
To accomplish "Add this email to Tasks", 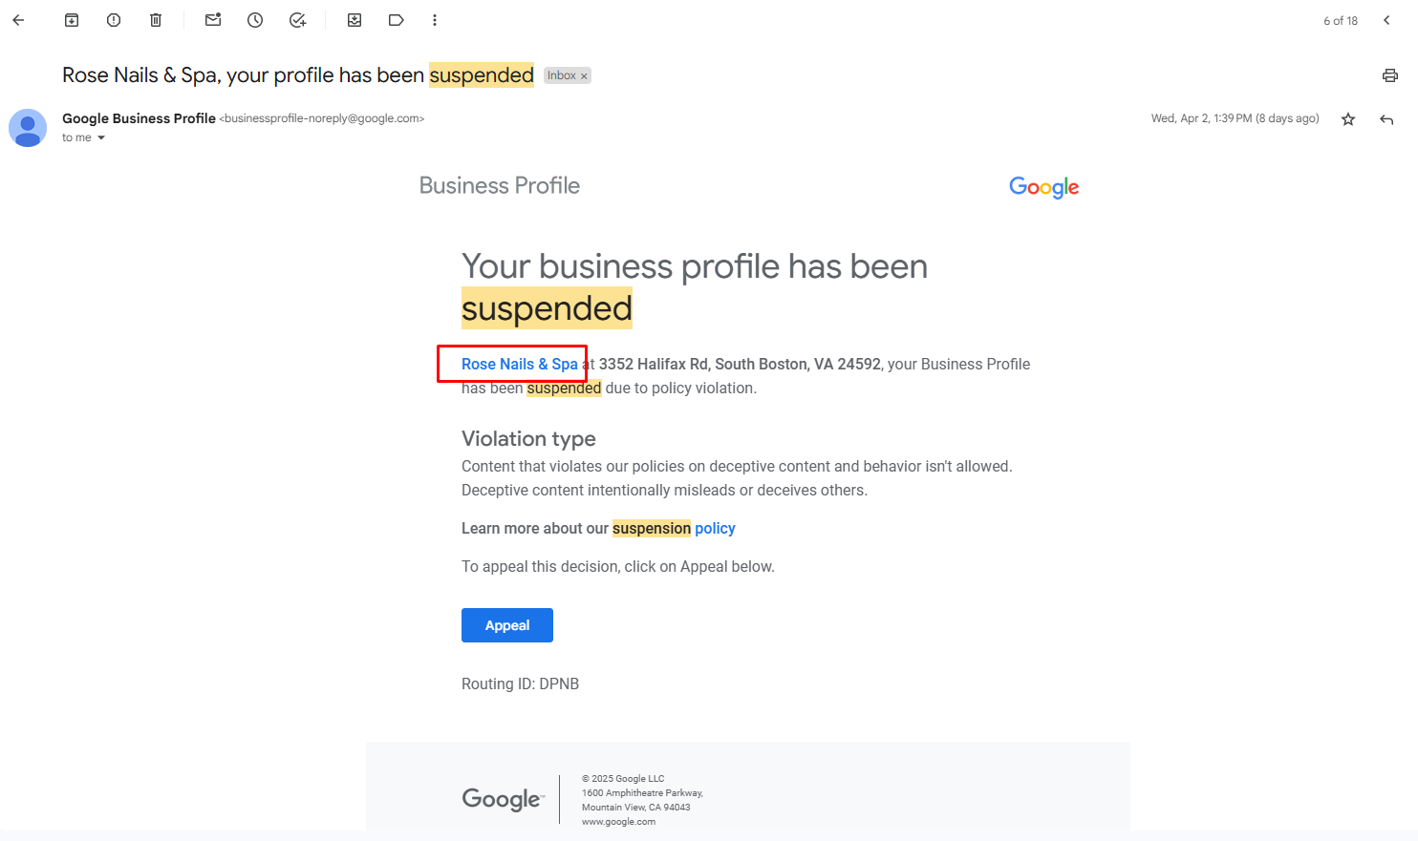I will click(x=297, y=20).
